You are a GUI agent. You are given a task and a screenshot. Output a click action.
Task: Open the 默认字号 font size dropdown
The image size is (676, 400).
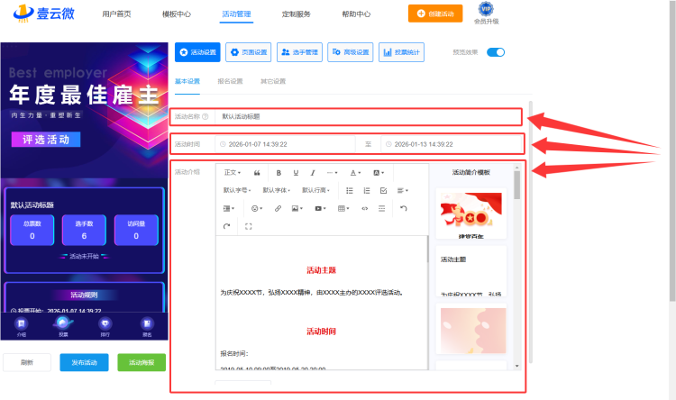pos(237,190)
